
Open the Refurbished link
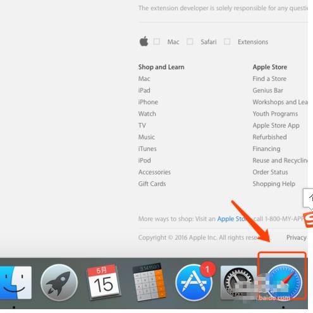point(269,137)
